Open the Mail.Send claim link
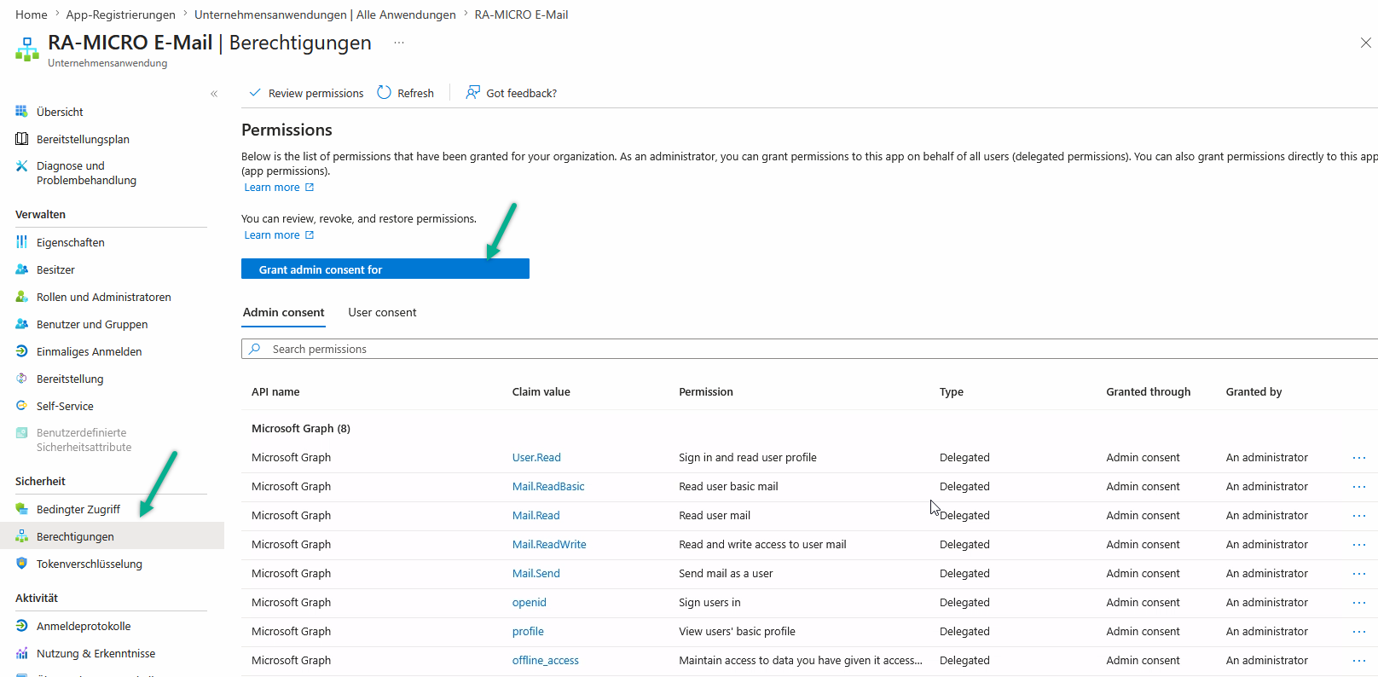Image resolution: width=1378 pixels, height=677 pixels. click(536, 574)
